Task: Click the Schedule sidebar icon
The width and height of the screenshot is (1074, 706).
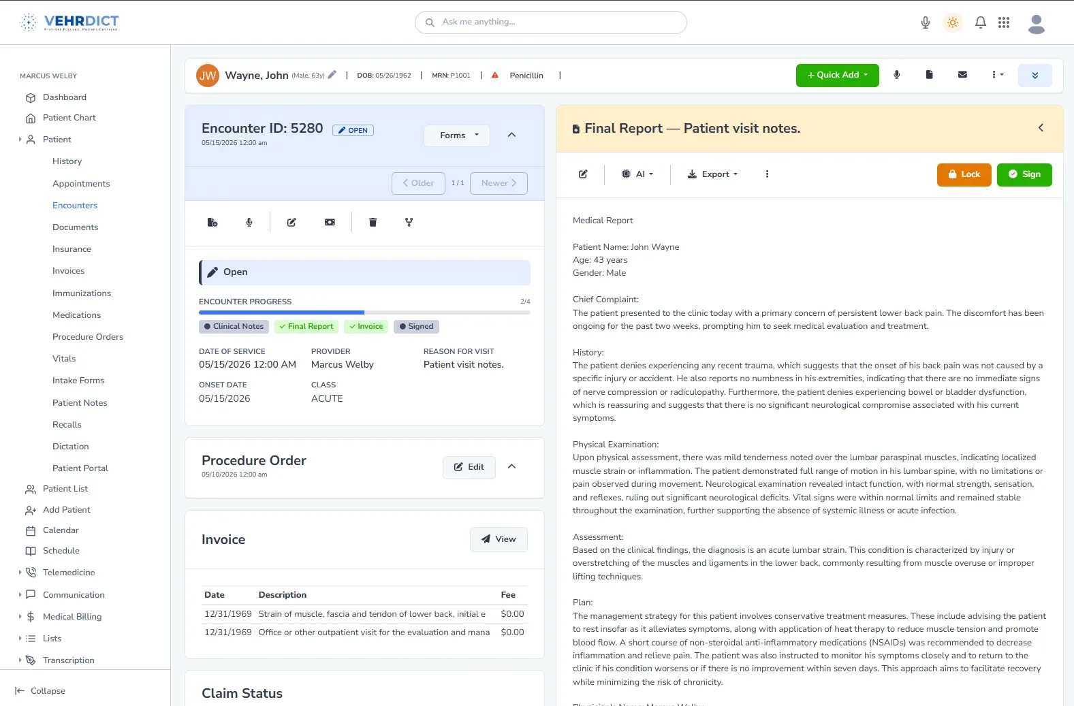Action: [31, 551]
